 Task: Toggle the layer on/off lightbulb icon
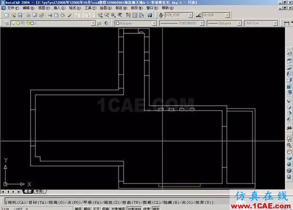(x=14, y=23)
